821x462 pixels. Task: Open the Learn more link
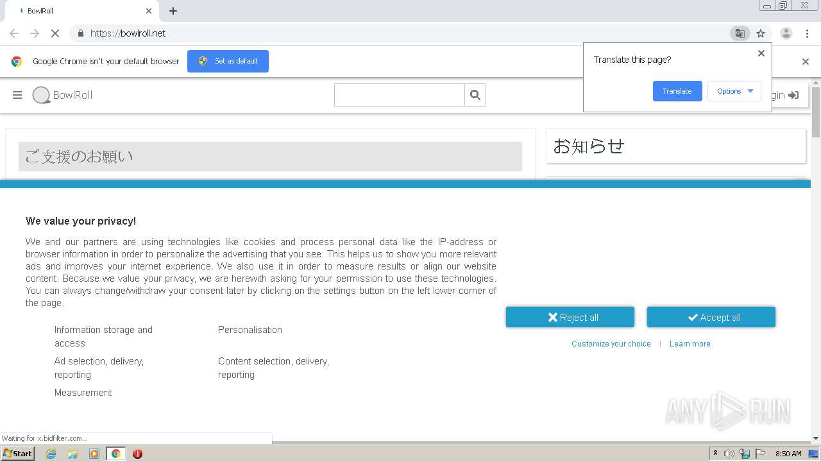(690, 344)
